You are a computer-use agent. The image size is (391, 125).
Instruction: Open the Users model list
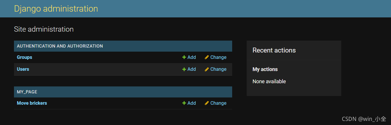(x=23, y=69)
